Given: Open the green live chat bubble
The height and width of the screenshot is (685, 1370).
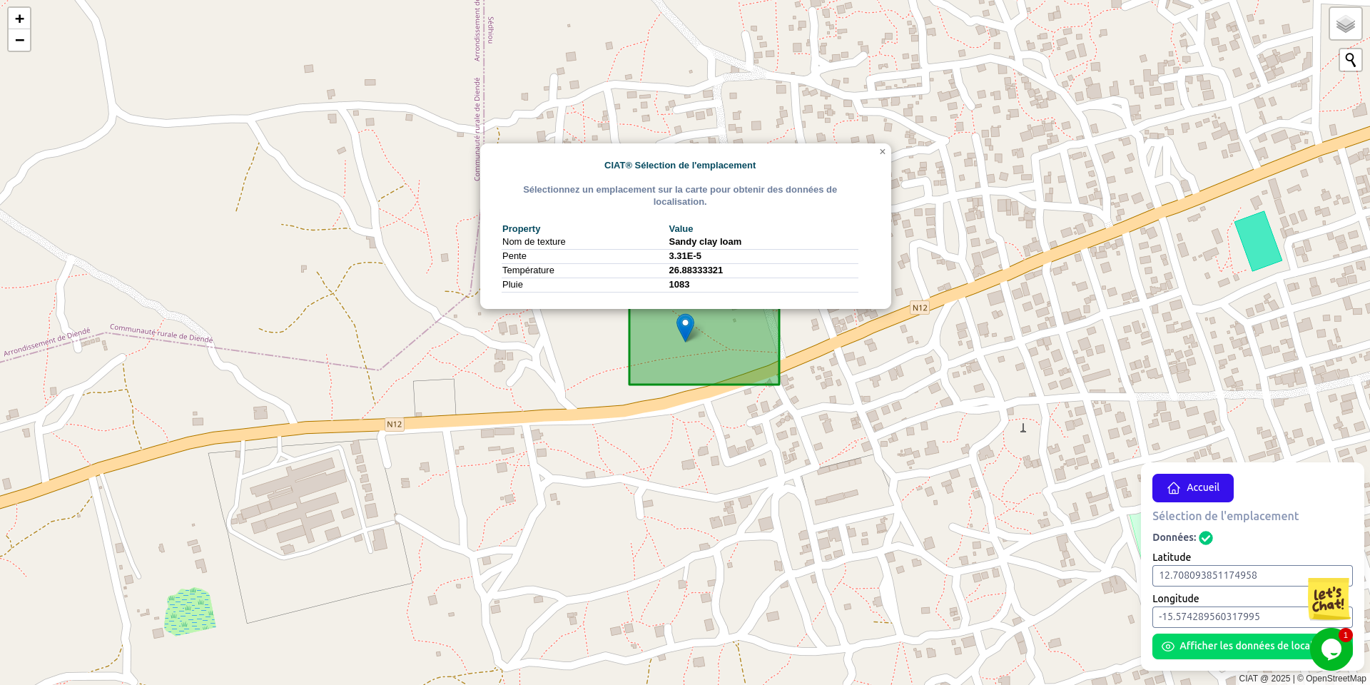Looking at the screenshot, I should click(x=1331, y=649).
